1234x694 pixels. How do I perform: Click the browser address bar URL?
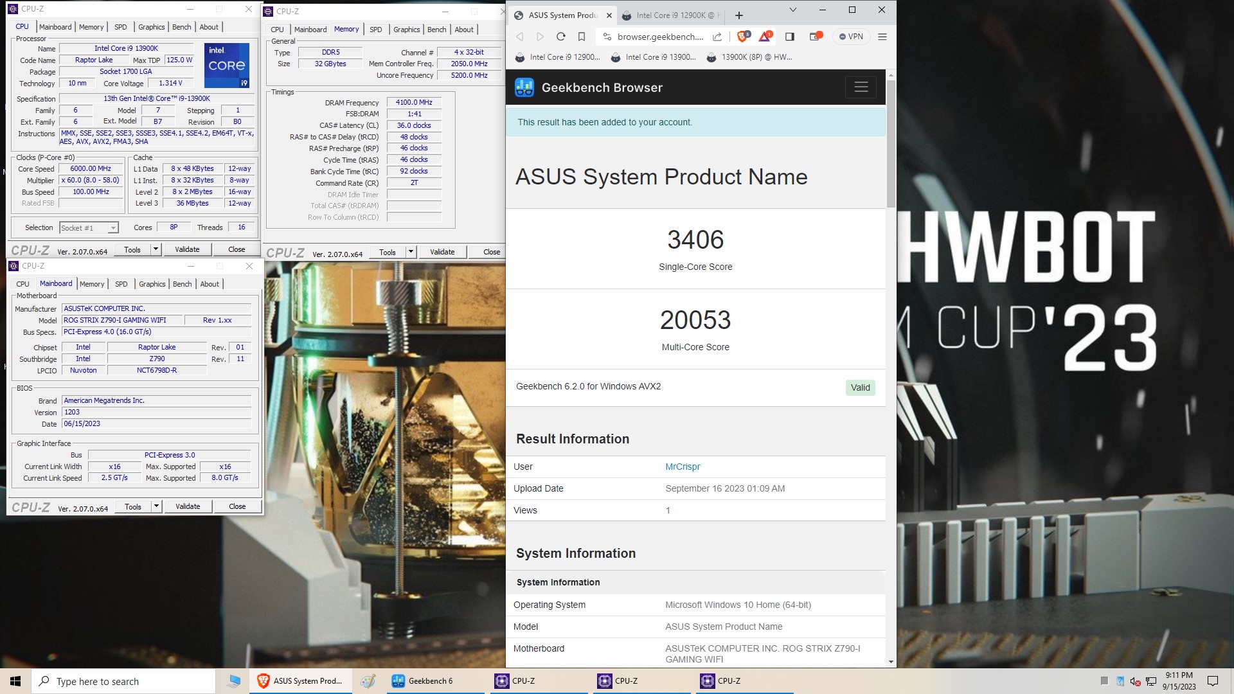[660, 37]
